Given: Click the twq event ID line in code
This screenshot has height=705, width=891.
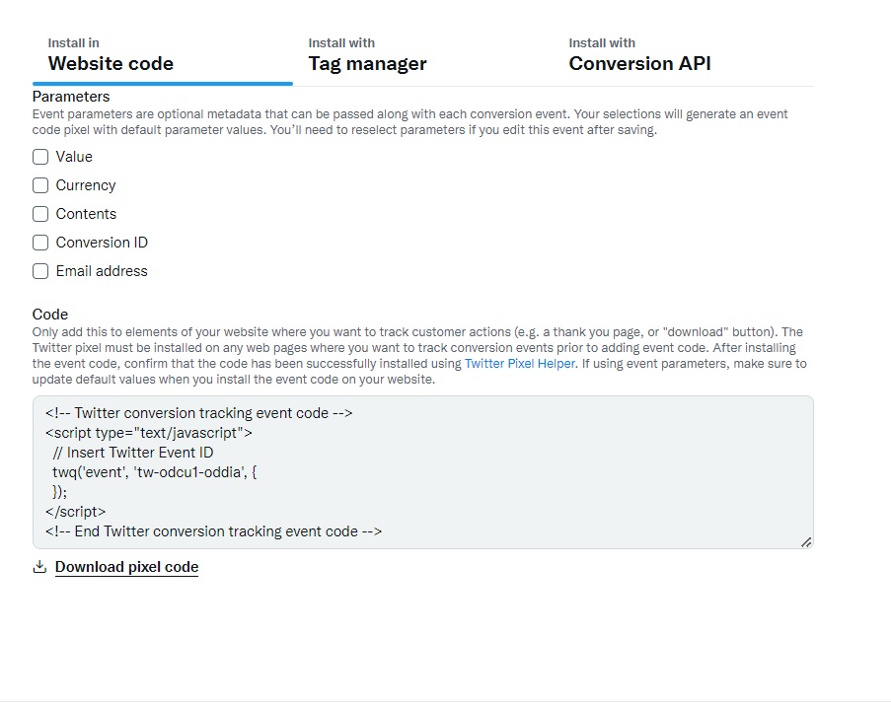Looking at the screenshot, I should (x=154, y=472).
